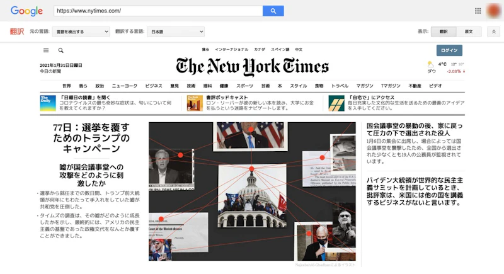Viewport: 504px width, 274px height.
Task: Open article 国会議事堂の暴動の後、家に戻って
Action: (x=415, y=129)
